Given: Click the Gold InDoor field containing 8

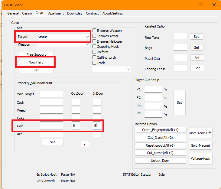Looking at the screenshot, I should pos(97,126).
